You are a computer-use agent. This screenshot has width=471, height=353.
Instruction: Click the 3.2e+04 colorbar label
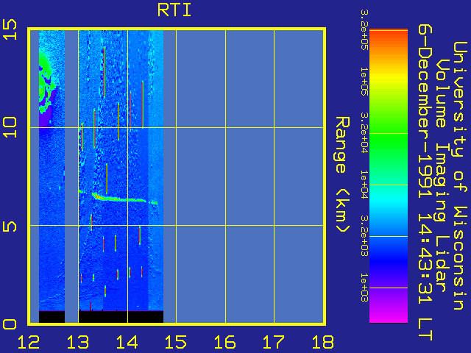[364, 132]
